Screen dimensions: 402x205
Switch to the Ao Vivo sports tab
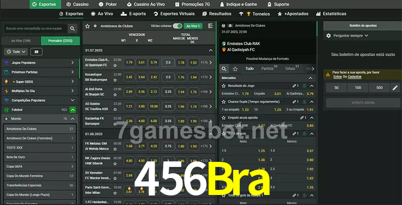tap(102, 14)
